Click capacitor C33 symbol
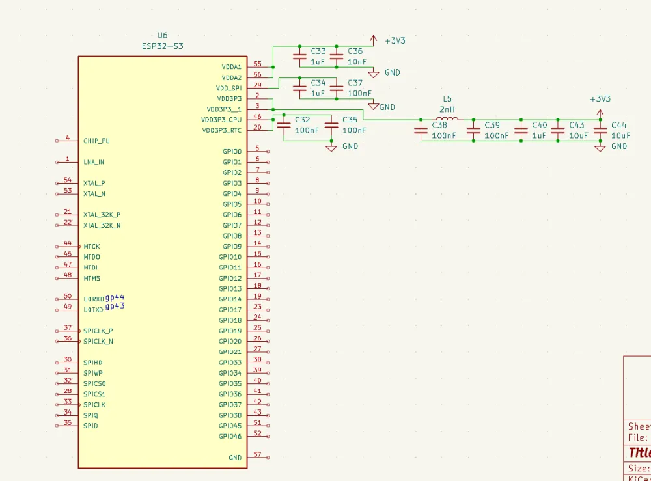The height and width of the screenshot is (481, 651). coord(299,57)
